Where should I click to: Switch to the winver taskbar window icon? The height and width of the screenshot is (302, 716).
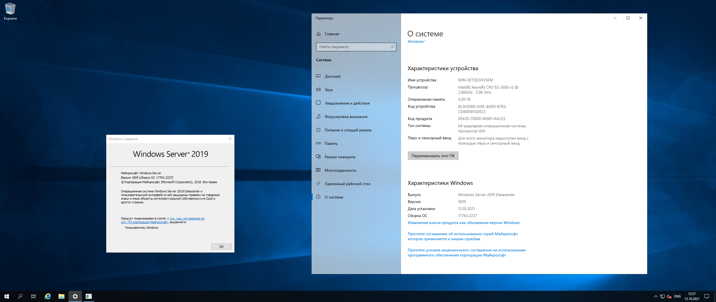click(89, 296)
